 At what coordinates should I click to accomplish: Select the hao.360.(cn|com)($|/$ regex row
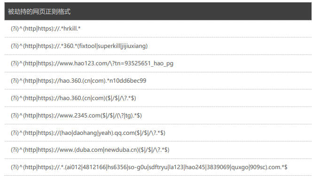(x=158, y=98)
